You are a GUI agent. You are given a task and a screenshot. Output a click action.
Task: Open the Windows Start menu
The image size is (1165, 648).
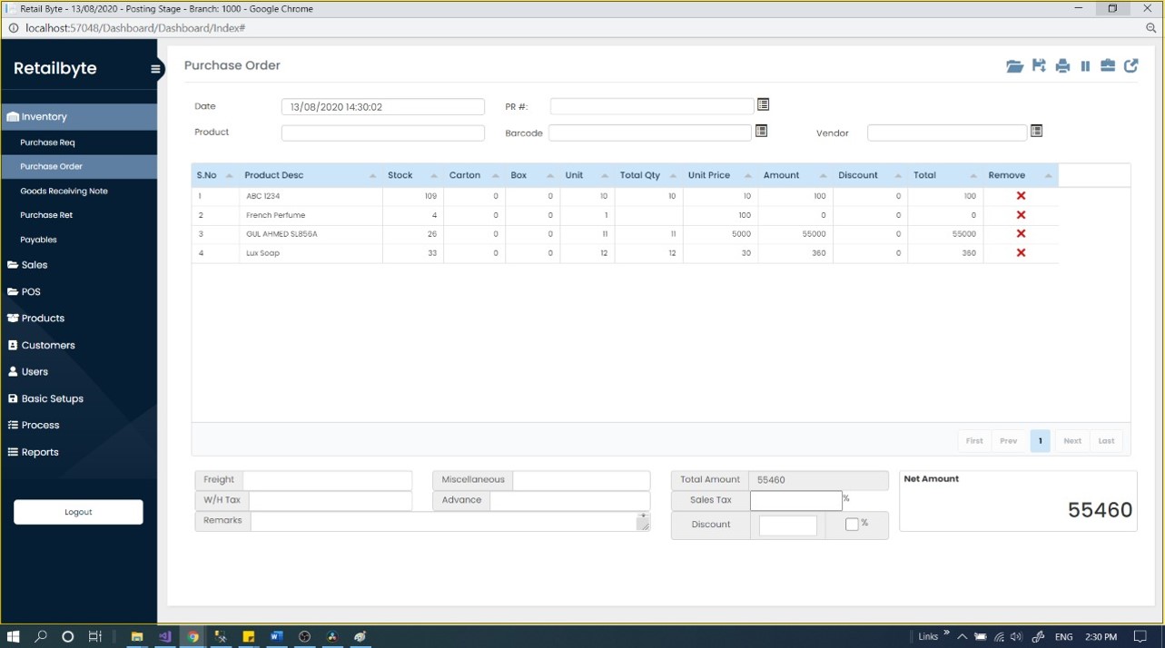(14, 637)
